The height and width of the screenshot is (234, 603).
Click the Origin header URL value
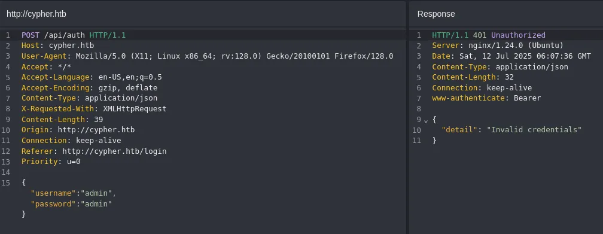96,130
